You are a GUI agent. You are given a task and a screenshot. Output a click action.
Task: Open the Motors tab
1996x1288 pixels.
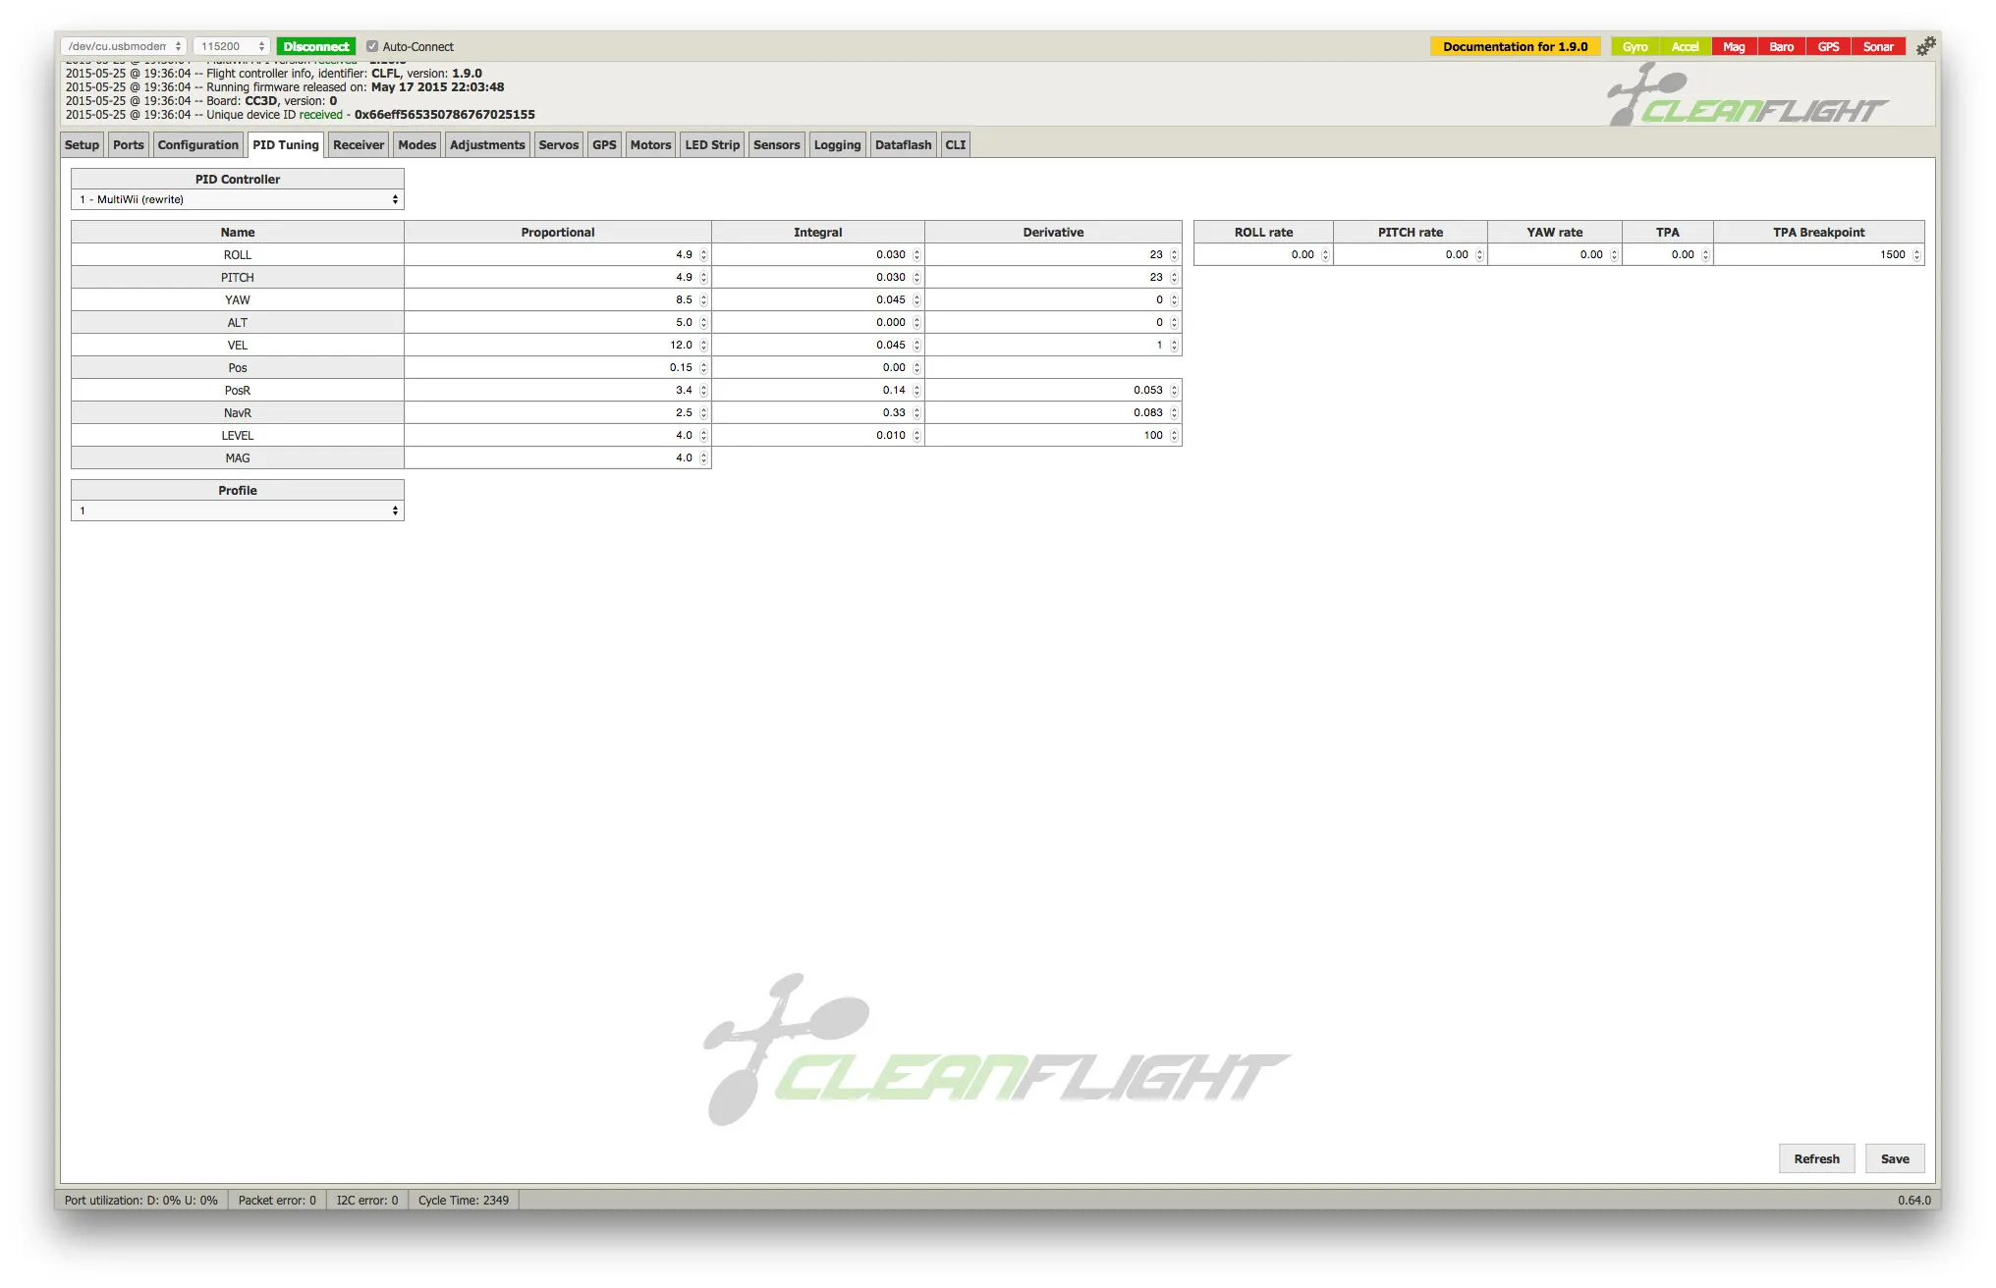[650, 145]
